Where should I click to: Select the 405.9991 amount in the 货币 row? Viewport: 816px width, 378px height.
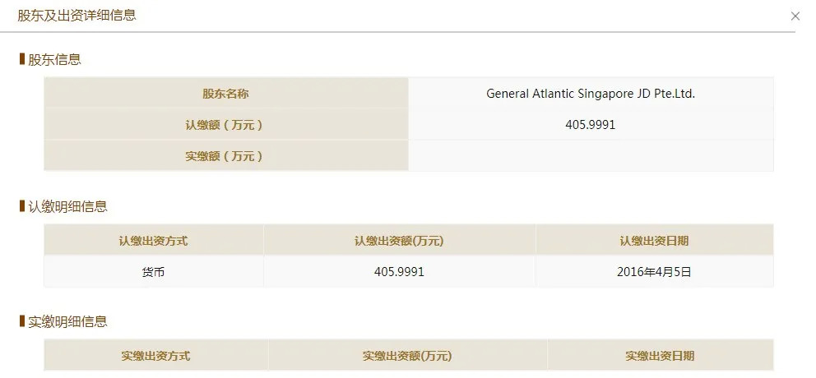[x=399, y=272]
